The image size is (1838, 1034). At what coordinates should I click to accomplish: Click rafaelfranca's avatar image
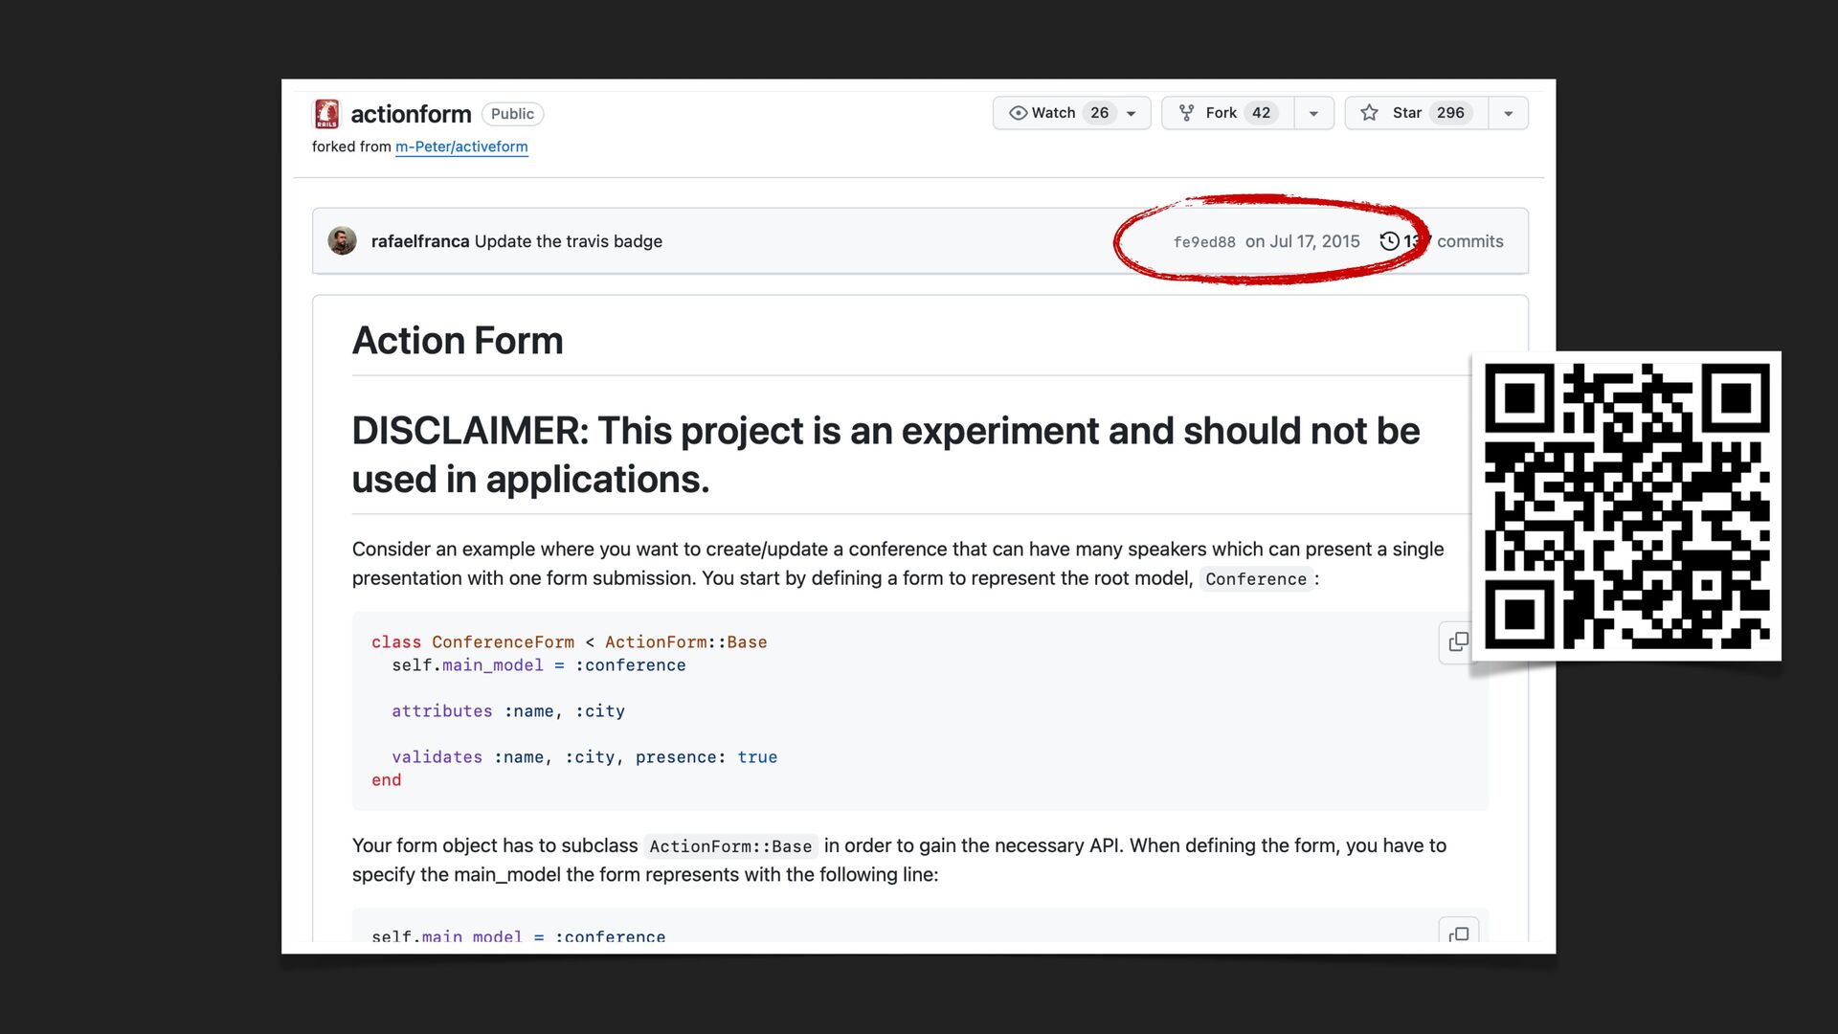[342, 241]
